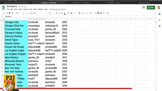Click the insert chart icon
Image resolution: width=162 pixels, height=91 pixels.
(101, 13)
